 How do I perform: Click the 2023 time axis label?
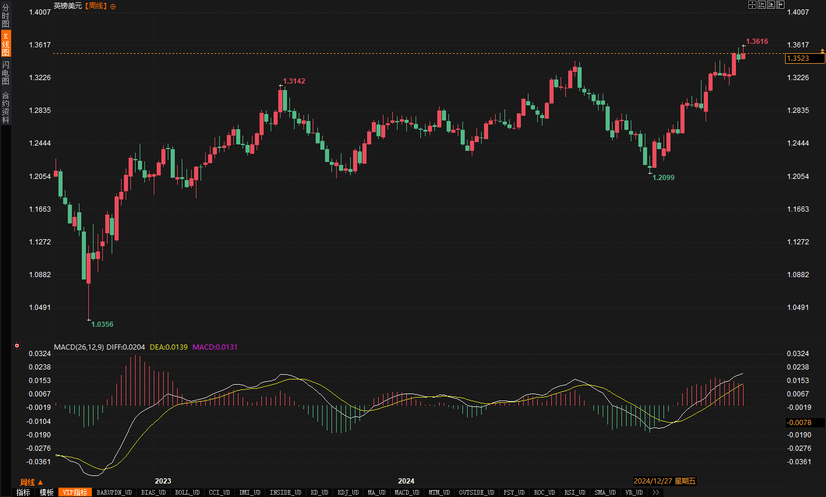click(x=163, y=481)
